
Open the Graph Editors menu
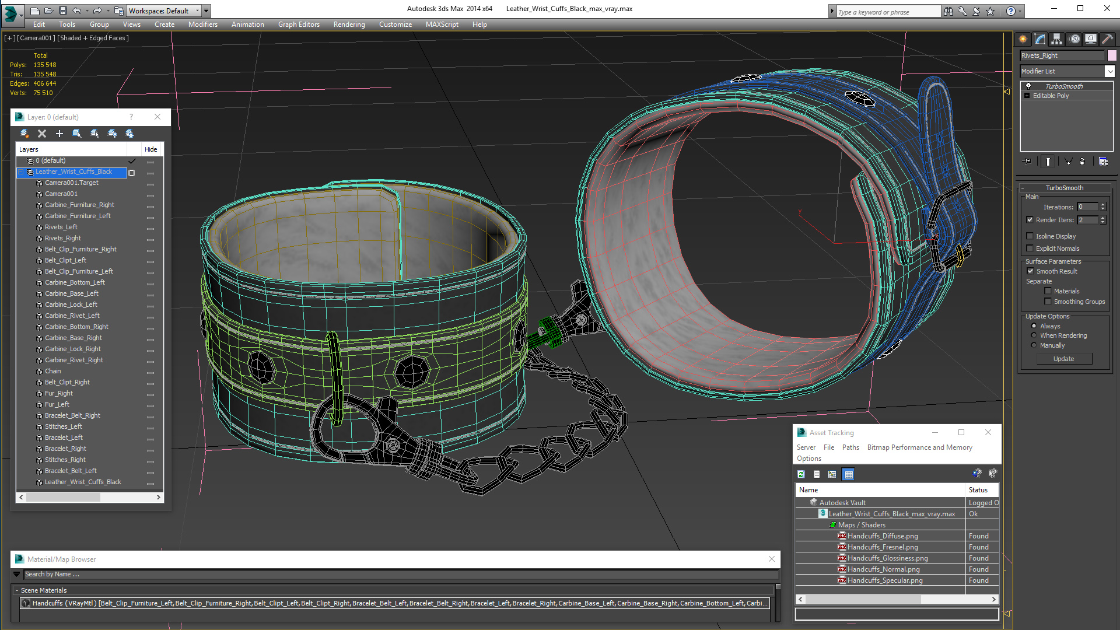point(299,24)
